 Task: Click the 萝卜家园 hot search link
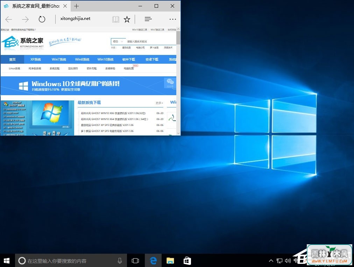(154, 48)
